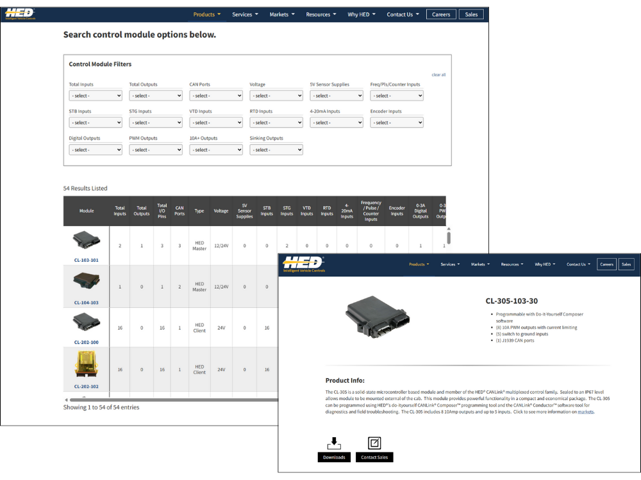
Task: Open the CAN Ports filter dropdown
Action: pos(215,95)
